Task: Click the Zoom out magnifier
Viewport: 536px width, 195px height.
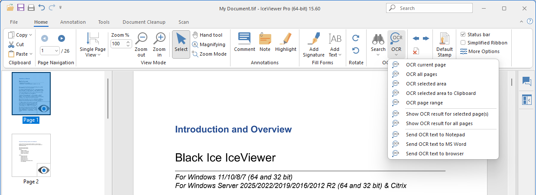Action: (x=142, y=44)
